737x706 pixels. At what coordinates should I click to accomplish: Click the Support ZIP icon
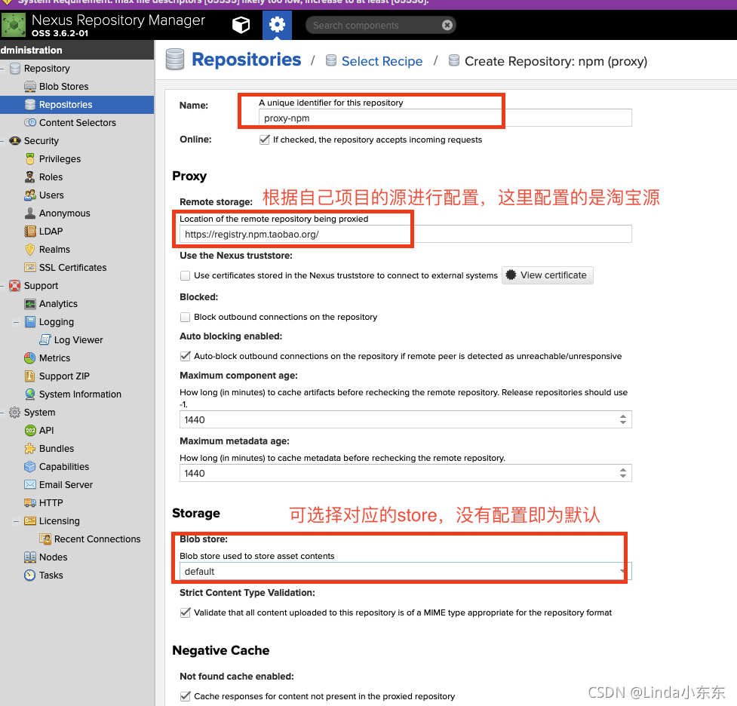coord(30,376)
